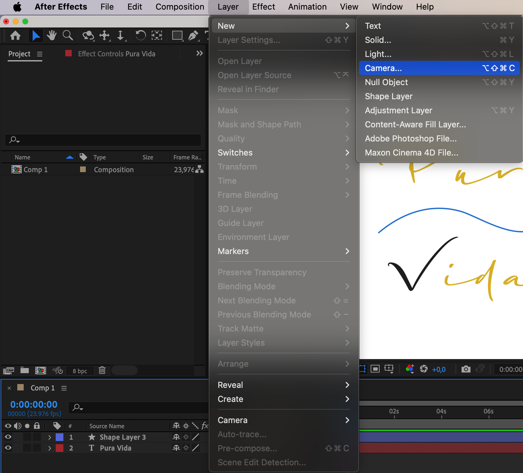Click the 8 bpc color depth button
The image size is (523, 473).
click(x=80, y=371)
